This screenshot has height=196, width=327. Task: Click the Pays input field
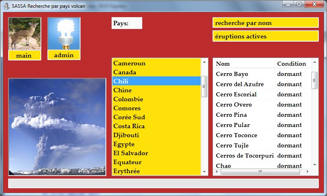pyautogui.click(x=127, y=23)
